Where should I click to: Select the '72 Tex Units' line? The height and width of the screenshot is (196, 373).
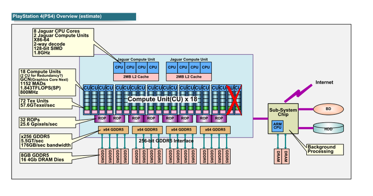pos(34,101)
